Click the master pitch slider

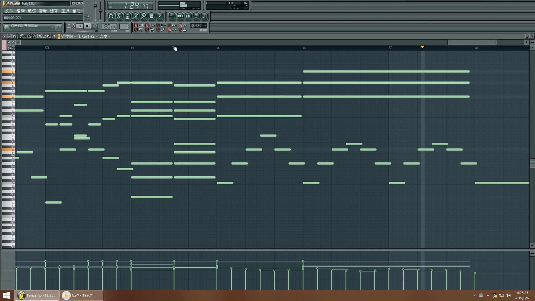point(100,10)
